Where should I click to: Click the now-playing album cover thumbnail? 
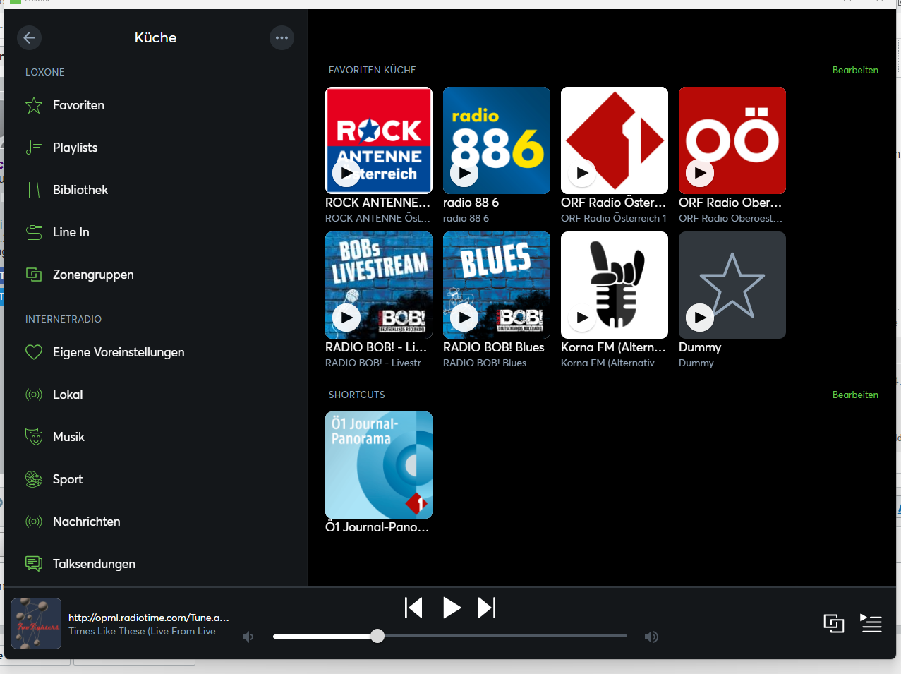[37, 623]
